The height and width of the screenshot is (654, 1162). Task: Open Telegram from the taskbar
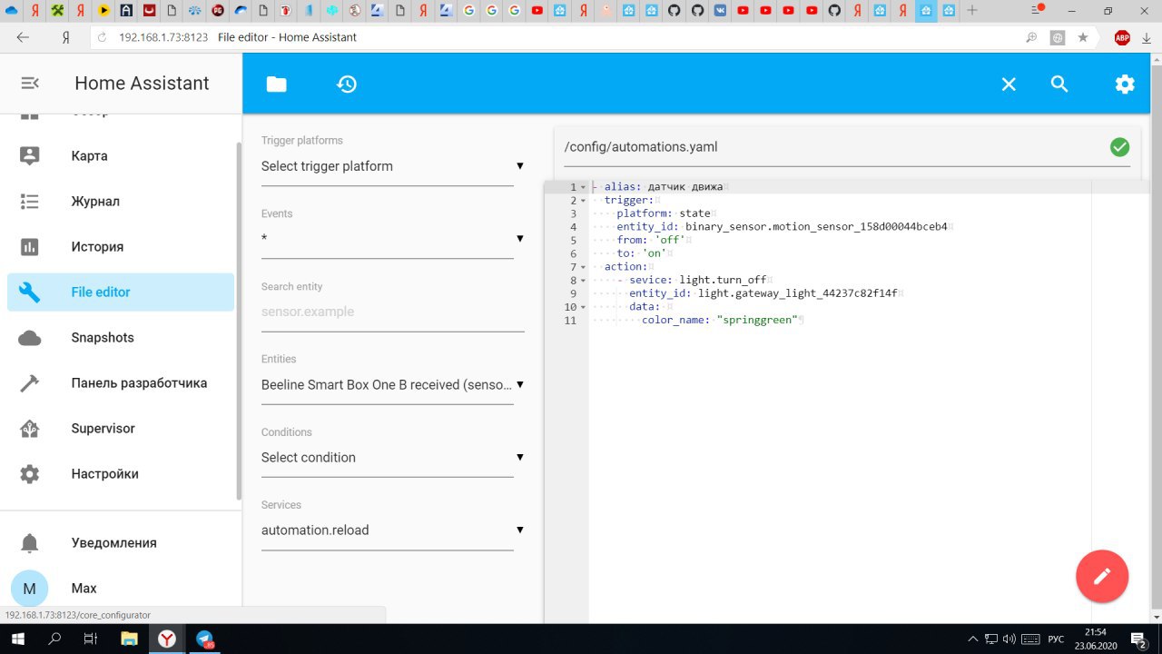click(x=204, y=639)
